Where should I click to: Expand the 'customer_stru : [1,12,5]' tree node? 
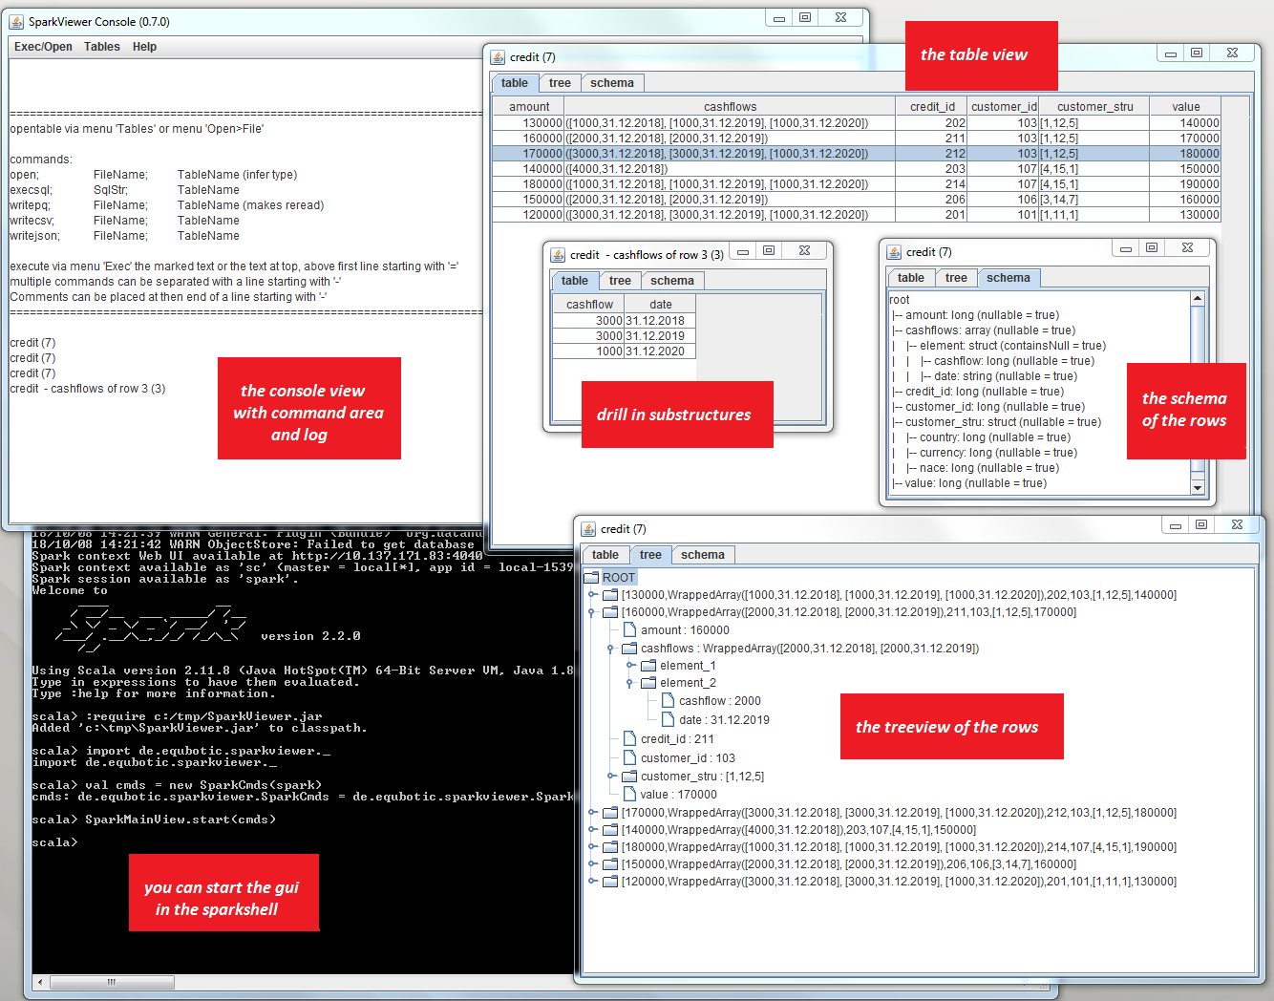click(x=611, y=777)
